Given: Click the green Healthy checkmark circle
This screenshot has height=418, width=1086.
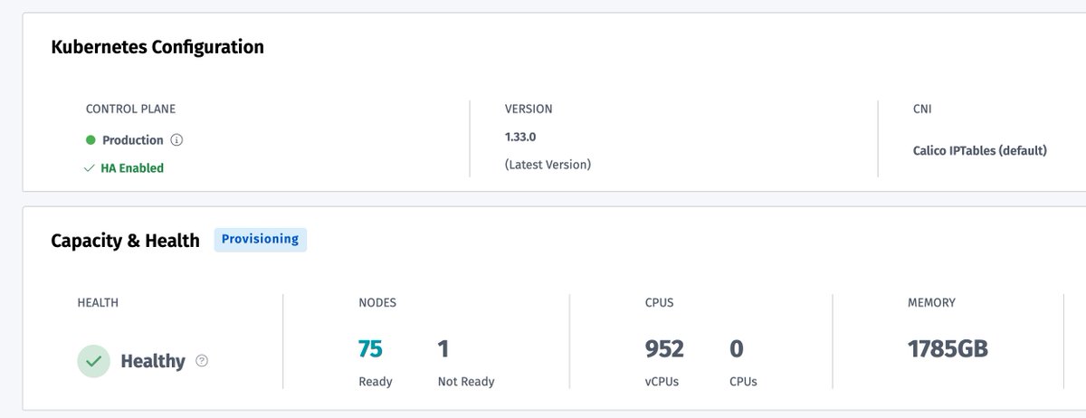Looking at the screenshot, I should [x=93, y=361].
